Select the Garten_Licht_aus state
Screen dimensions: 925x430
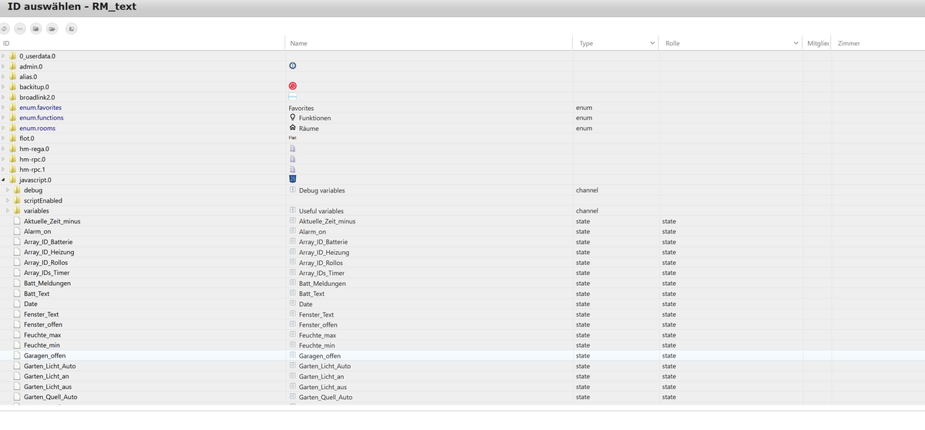pyautogui.click(x=48, y=387)
